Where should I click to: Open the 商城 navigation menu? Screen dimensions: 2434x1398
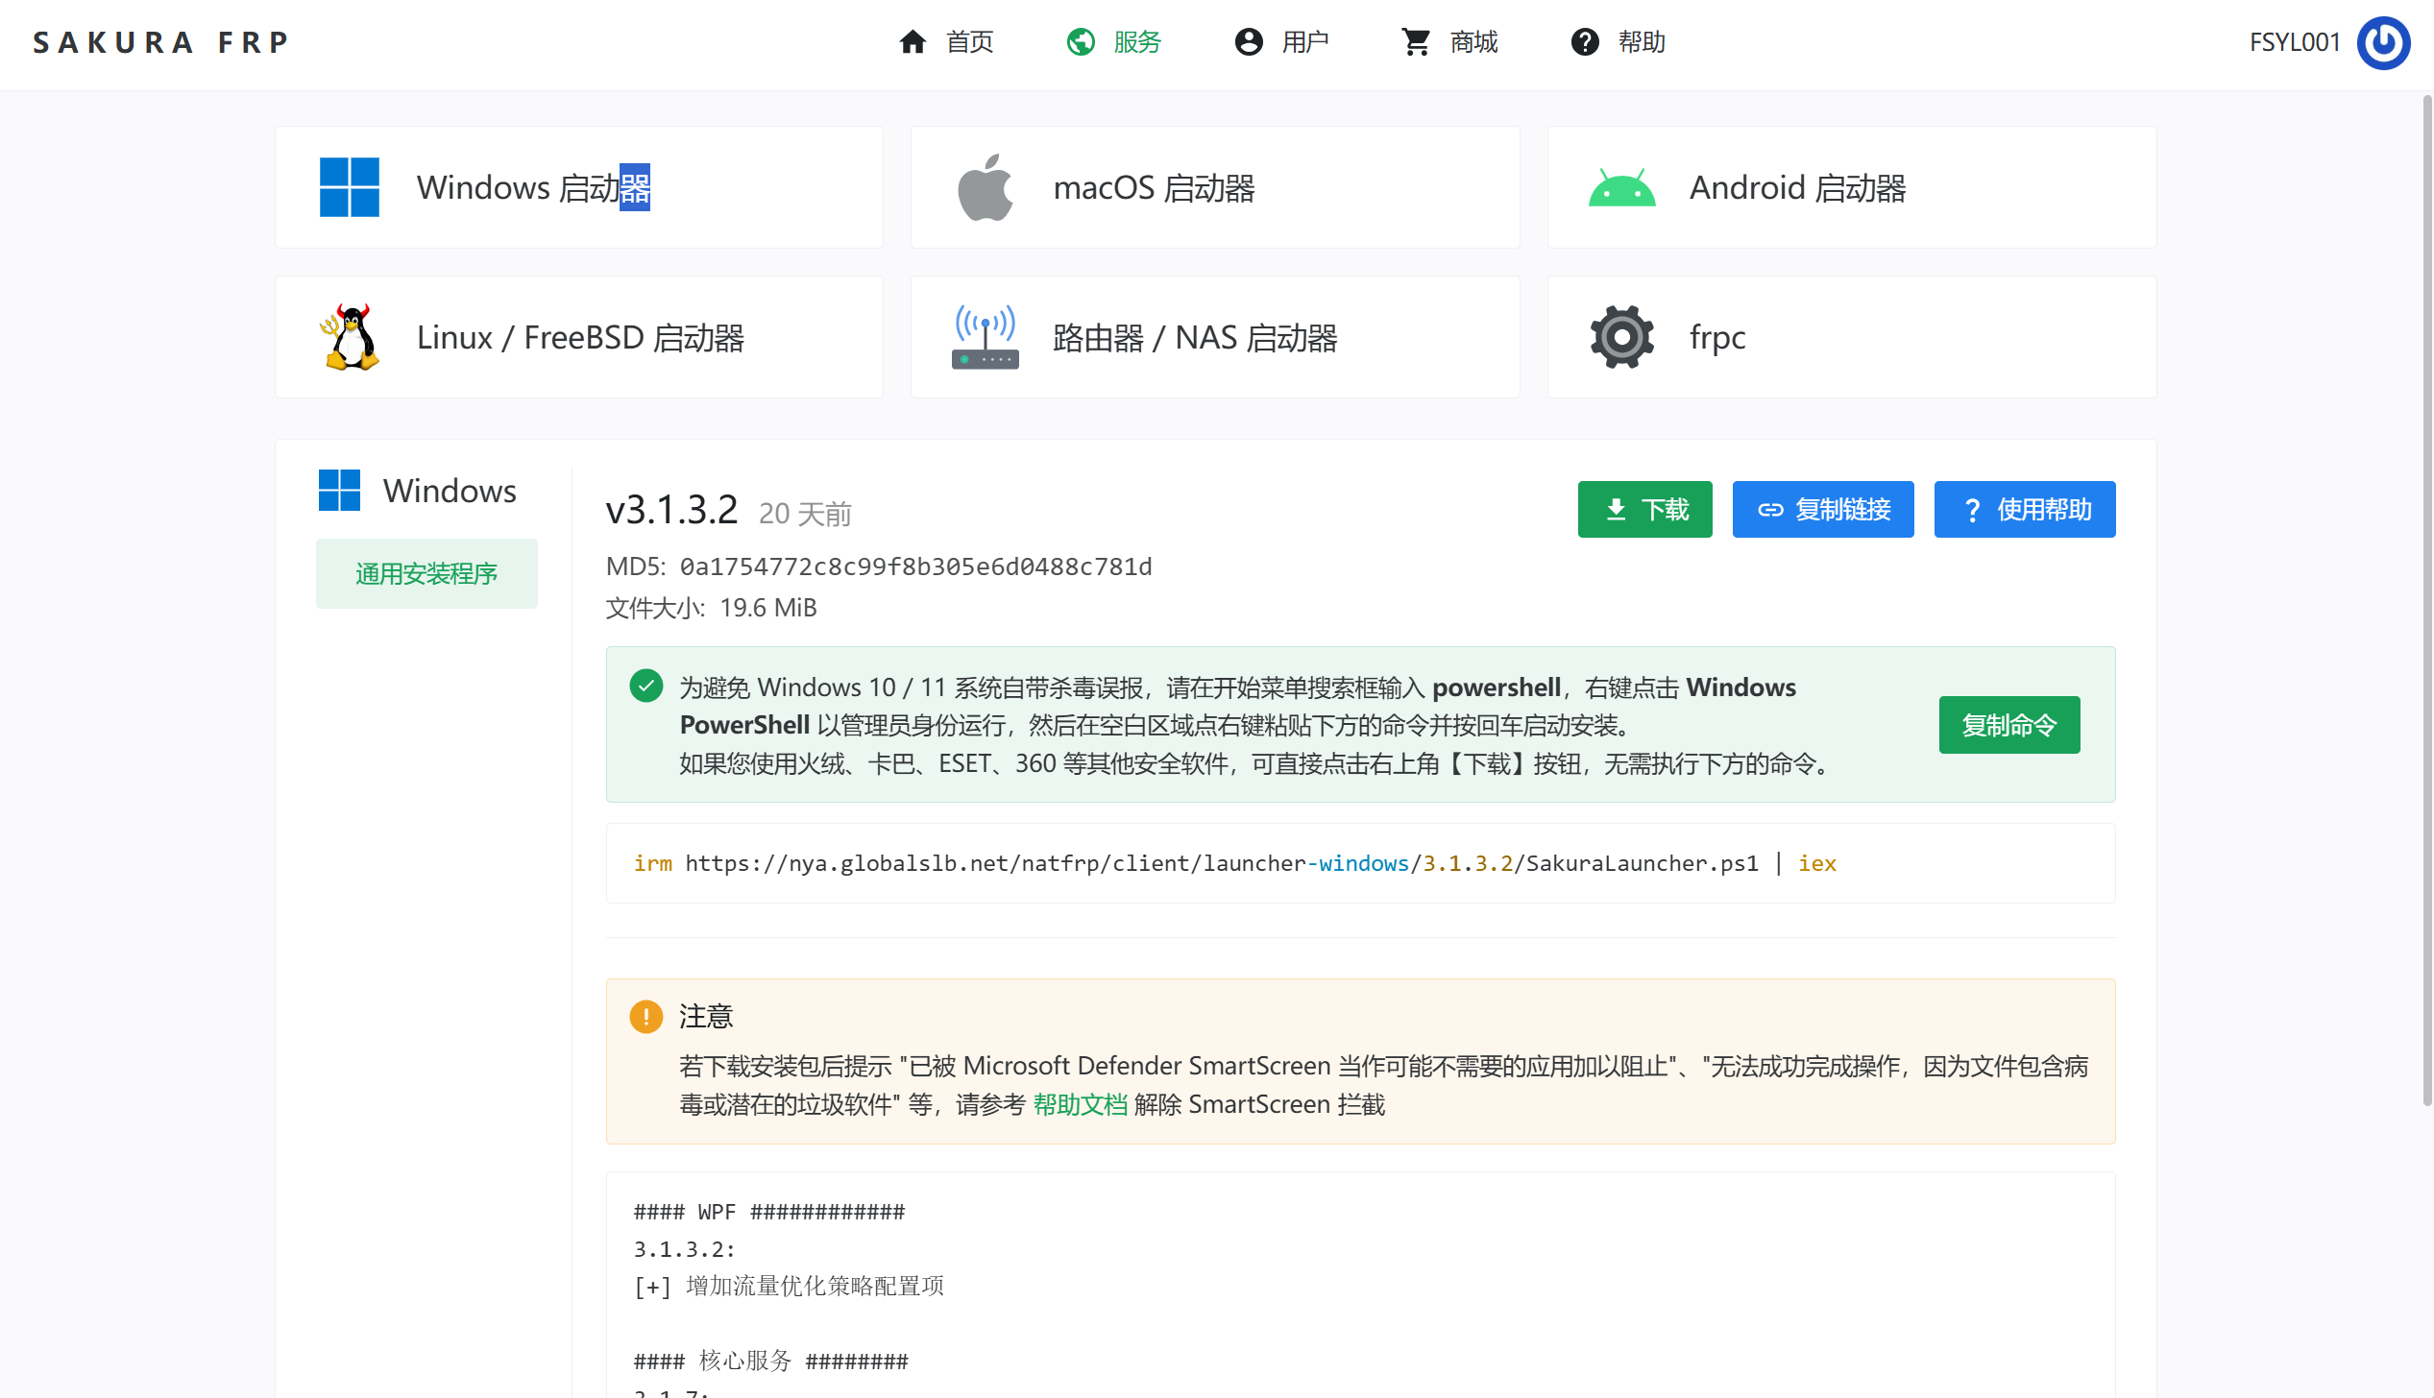(1473, 42)
